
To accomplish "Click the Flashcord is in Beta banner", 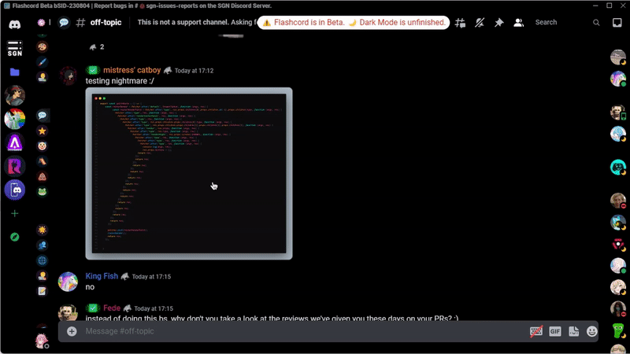I will (x=354, y=23).
